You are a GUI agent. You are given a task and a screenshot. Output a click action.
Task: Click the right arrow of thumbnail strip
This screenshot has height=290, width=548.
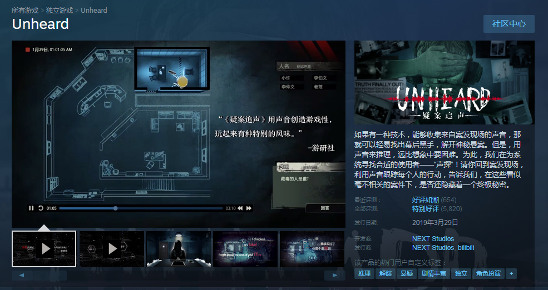[335, 276]
